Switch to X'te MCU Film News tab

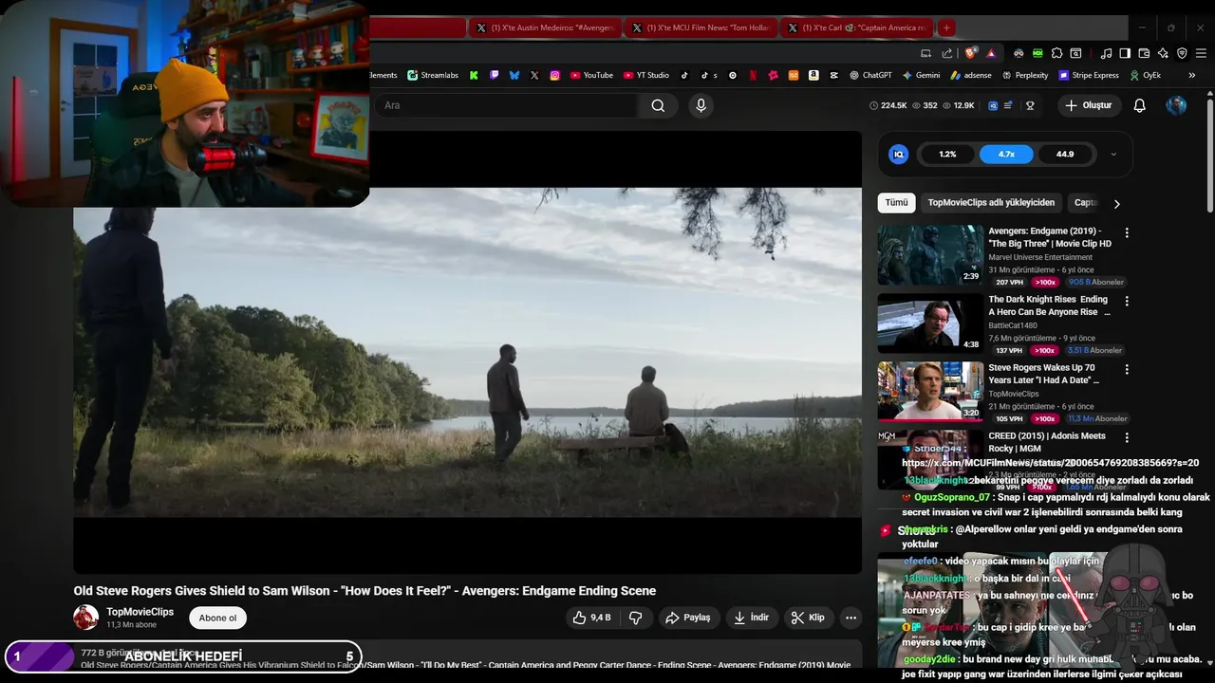click(x=702, y=28)
